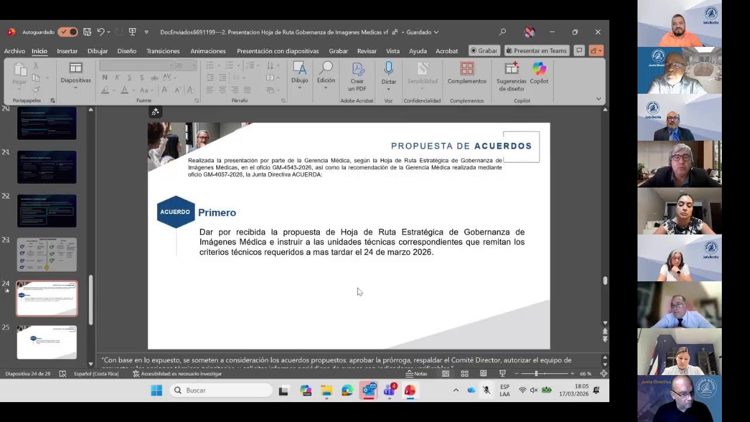Switch to the Transiciones tab
This screenshot has width=750, height=422.
tap(163, 51)
